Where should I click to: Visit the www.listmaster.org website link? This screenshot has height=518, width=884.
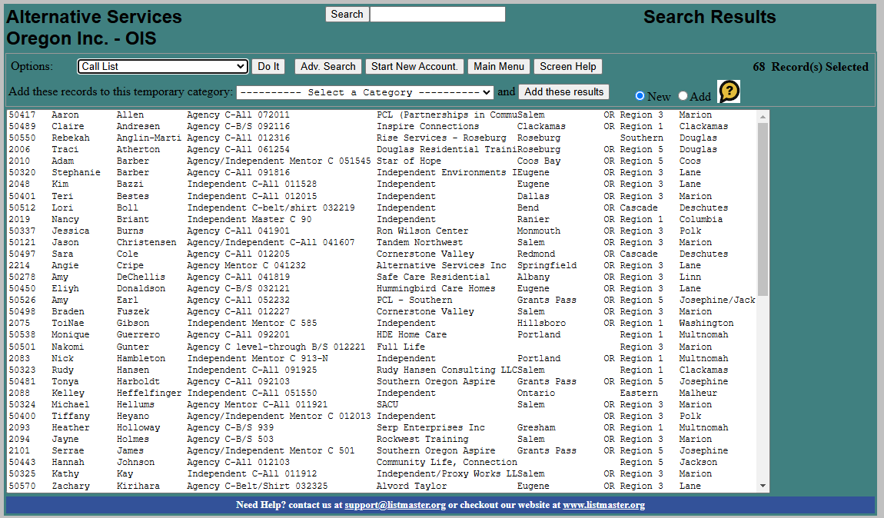pos(603,505)
